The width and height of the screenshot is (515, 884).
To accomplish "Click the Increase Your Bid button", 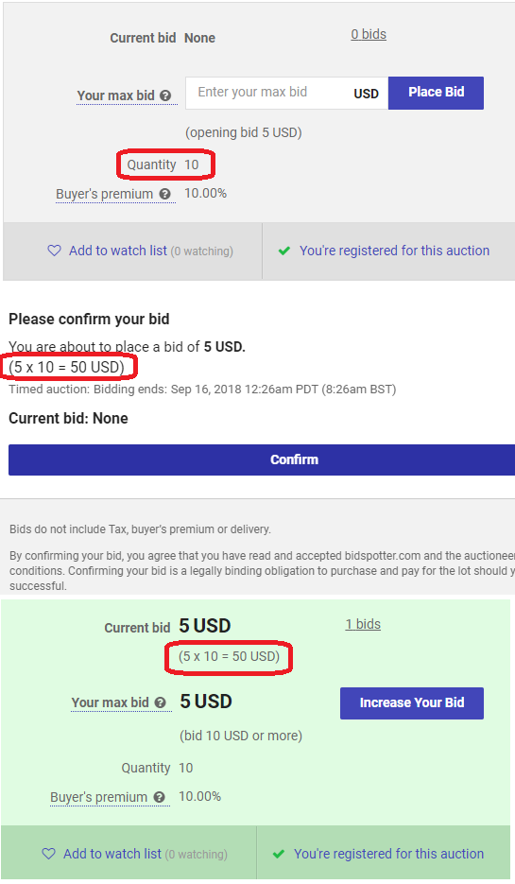I will (x=412, y=703).
